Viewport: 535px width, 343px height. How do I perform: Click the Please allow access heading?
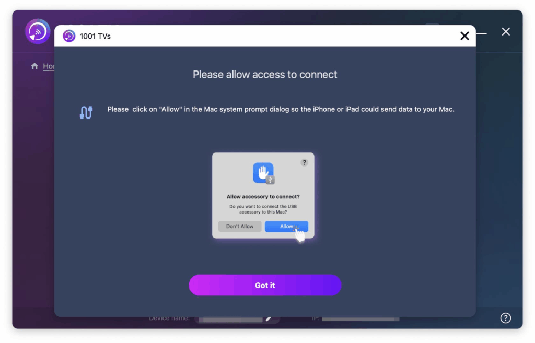tap(265, 74)
